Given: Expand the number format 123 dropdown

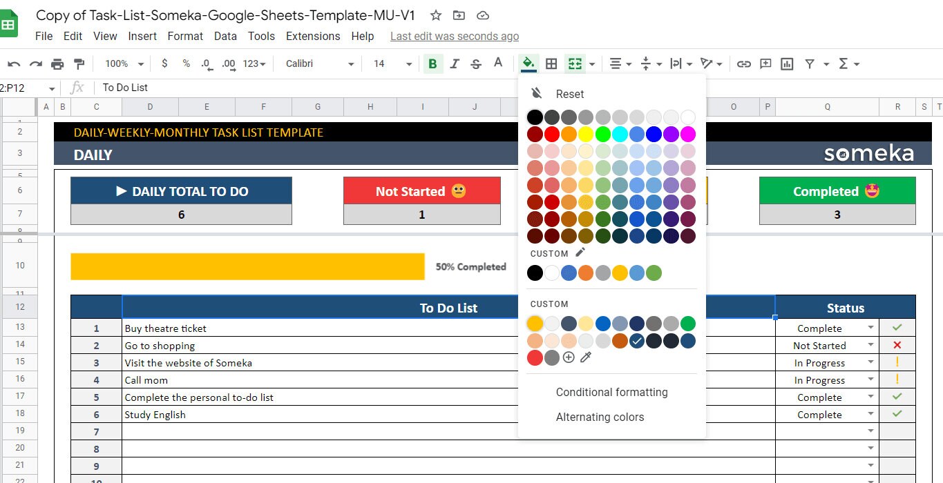Looking at the screenshot, I should pyautogui.click(x=253, y=63).
